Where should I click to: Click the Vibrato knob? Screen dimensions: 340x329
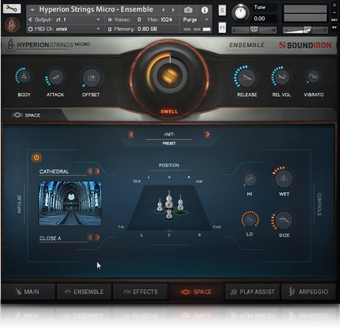[x=313, y=76]
